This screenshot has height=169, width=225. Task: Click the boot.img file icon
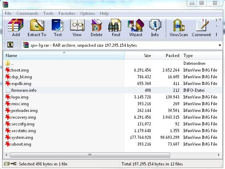(x=8, y=70)
